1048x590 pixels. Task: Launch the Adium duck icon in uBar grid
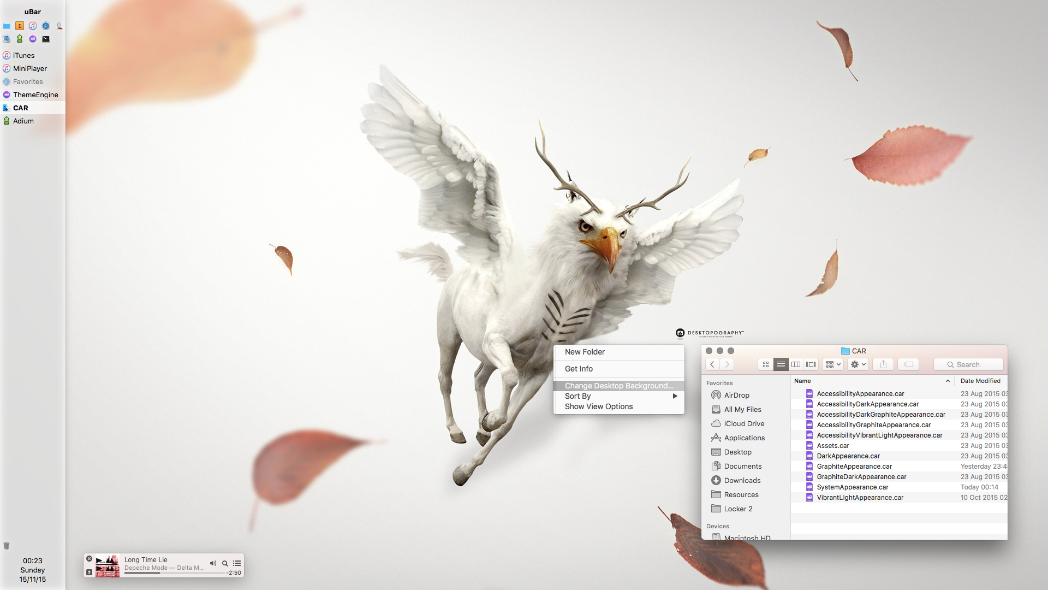[x=20, y=39]
